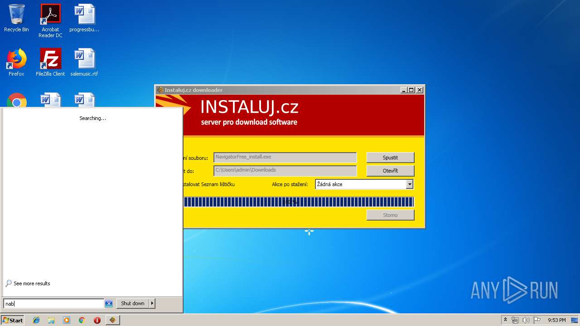Image resolution: width=580 pixels, height=326 pixels.
Task: Minimize the Instaluj.cz downloader window
Action: pyautogui.click(x=403, y=90)
